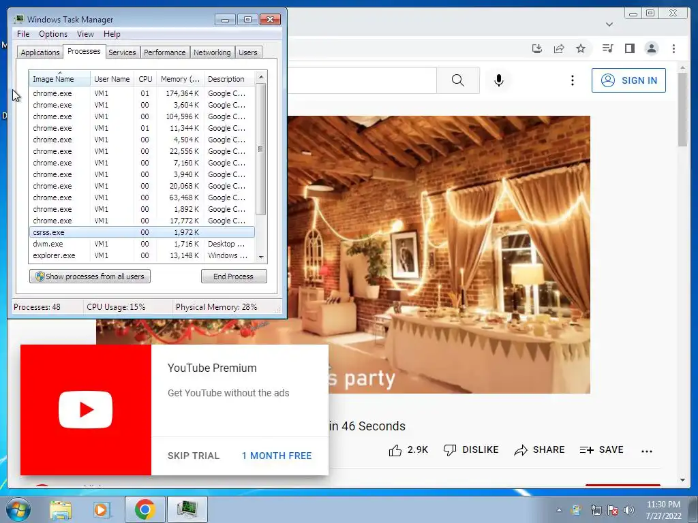Open the Windows Start orb

coord(18,509)
